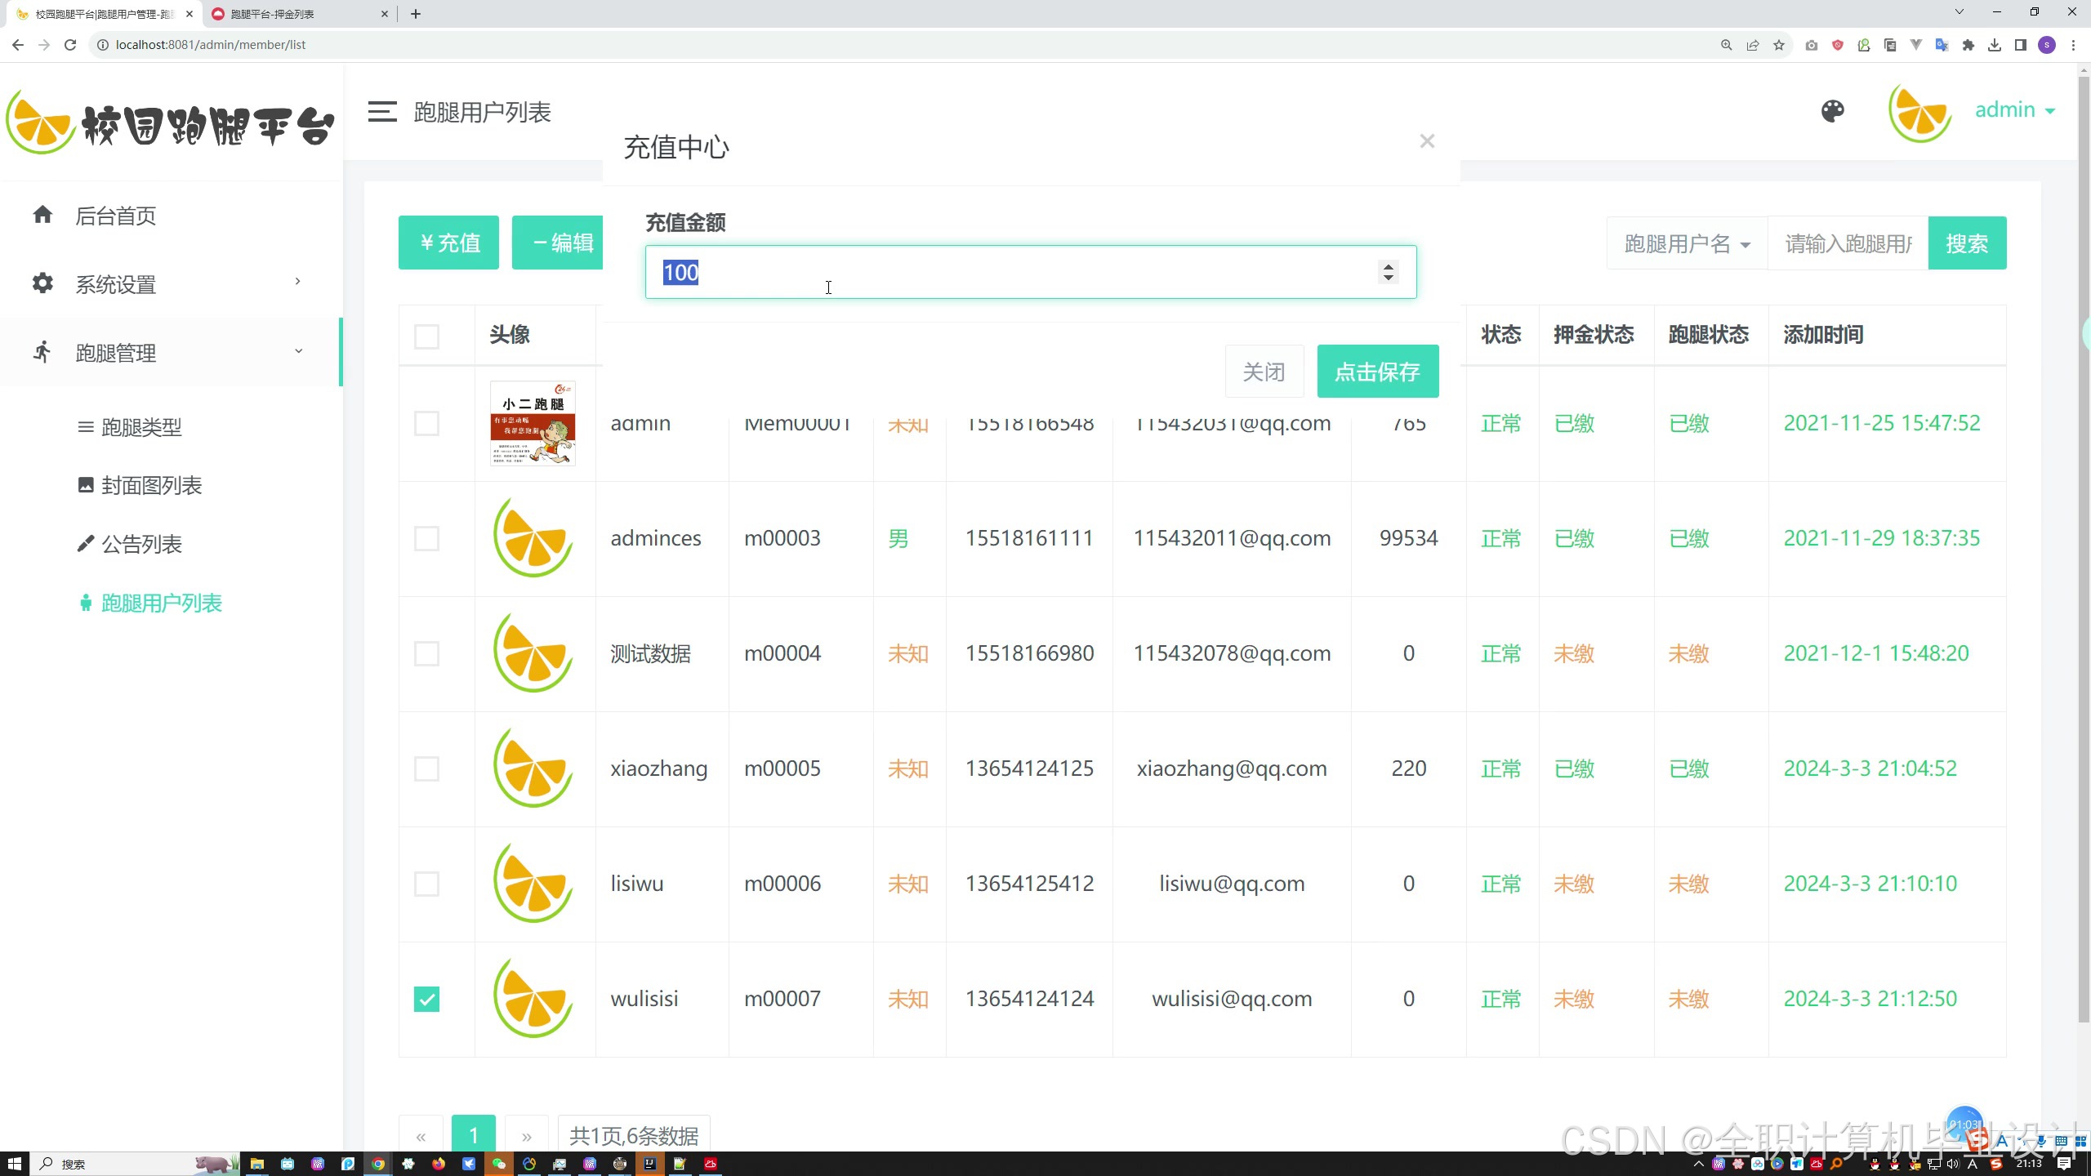Image resolution: width=2091 pixels, height=1176 pixels.
Task: Click the hamburger menu toggle icon
Action: click(381, 112)
